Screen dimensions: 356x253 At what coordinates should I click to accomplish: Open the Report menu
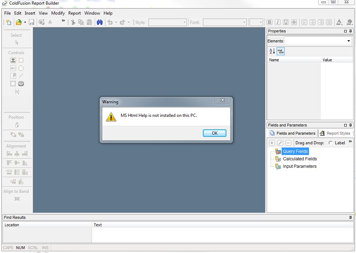(x=74, y=13)
